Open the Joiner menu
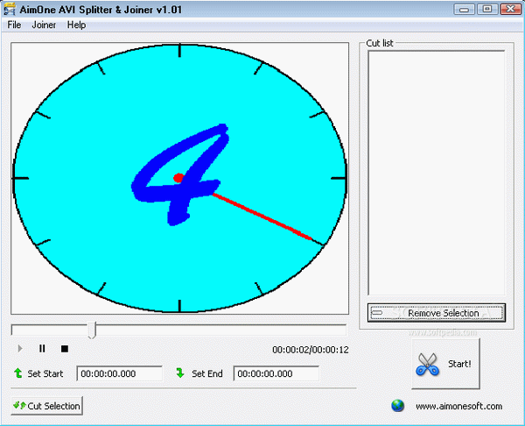 [x=44, y=25]
